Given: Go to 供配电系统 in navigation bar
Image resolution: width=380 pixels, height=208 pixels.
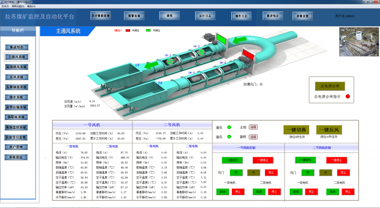Looking at the screenshot, I should 16,117.
